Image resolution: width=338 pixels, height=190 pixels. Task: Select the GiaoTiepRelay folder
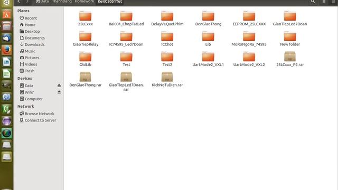(86, 39)
